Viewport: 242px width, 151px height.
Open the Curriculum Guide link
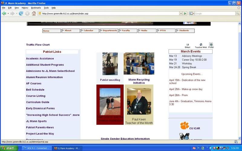pyautogui.click(x=38, y=102)
